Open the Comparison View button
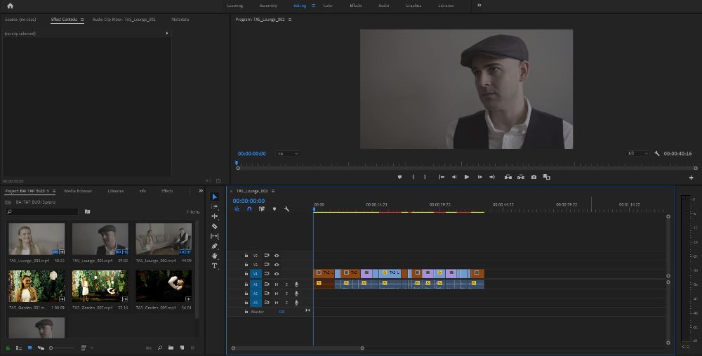This screenshot has width=702, height=356. click(546, 177)
